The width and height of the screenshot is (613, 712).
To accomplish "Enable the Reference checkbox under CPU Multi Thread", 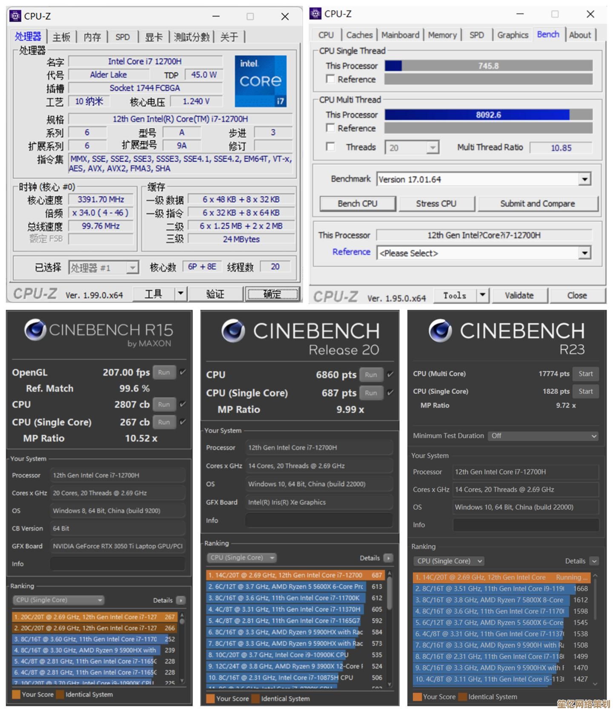I will (x=330, y=128).
